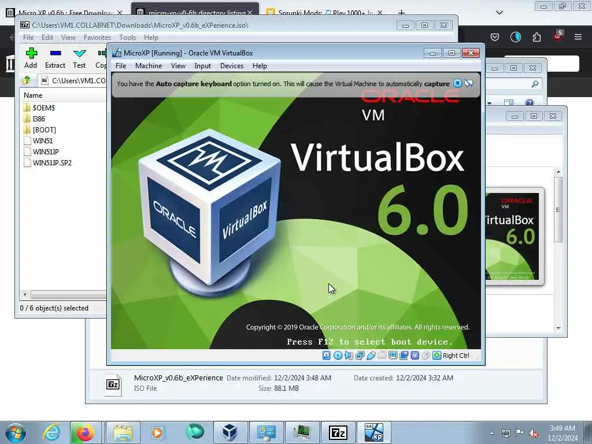Click Internet Explorer on the taskbar

[x=51, y=432]
